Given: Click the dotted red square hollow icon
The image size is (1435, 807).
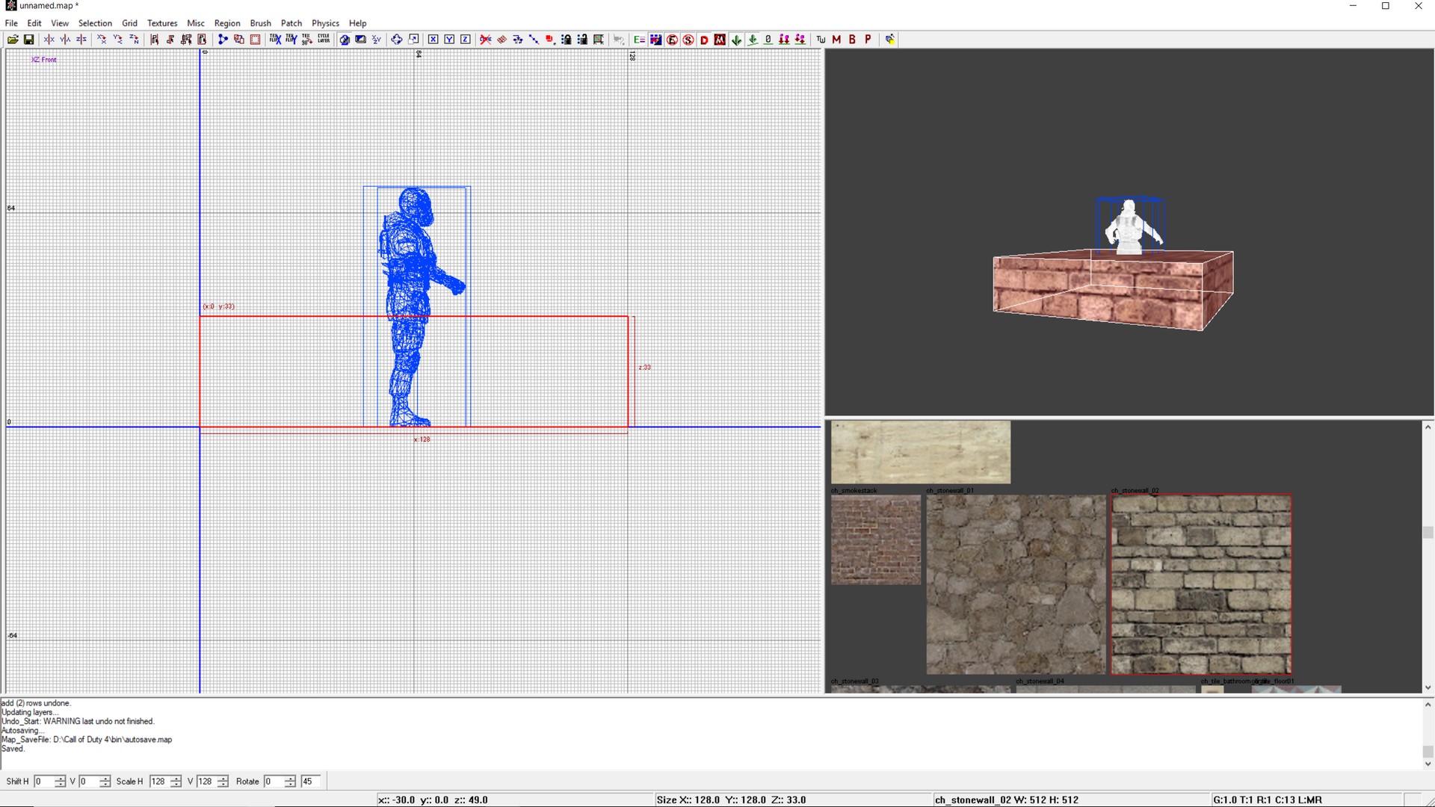Looking at the screenshot, I should click(x=256, y=40).
